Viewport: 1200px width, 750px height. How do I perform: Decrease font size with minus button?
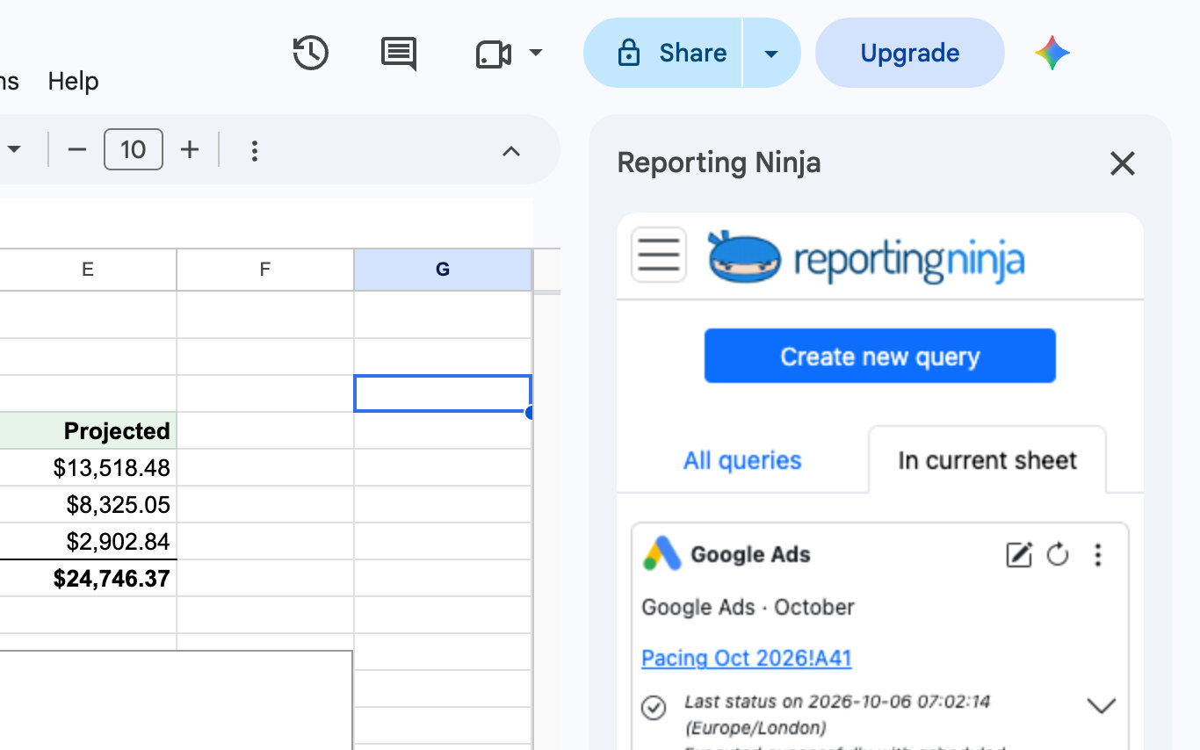77,150
